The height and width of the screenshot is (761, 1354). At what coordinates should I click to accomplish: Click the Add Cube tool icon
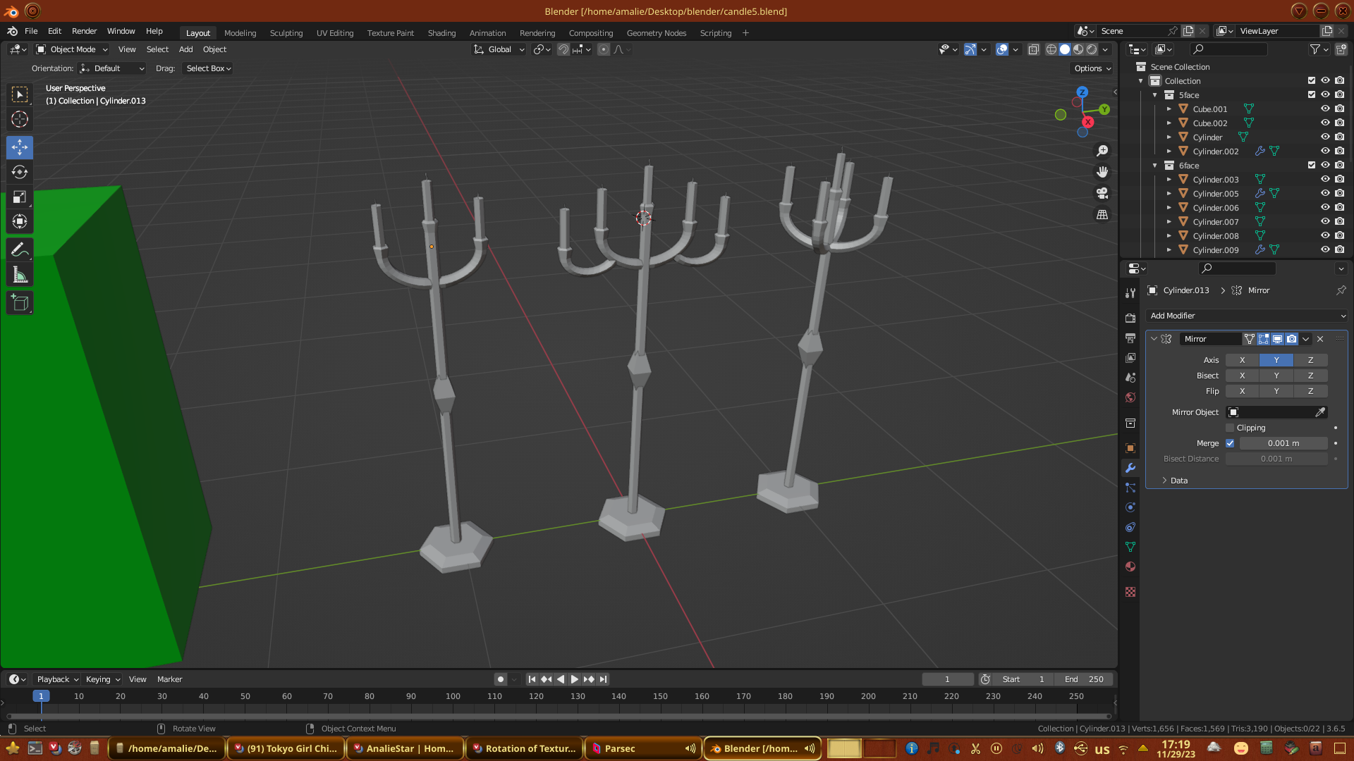(20, 303)
